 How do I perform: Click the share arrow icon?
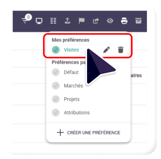pos(96,21)
